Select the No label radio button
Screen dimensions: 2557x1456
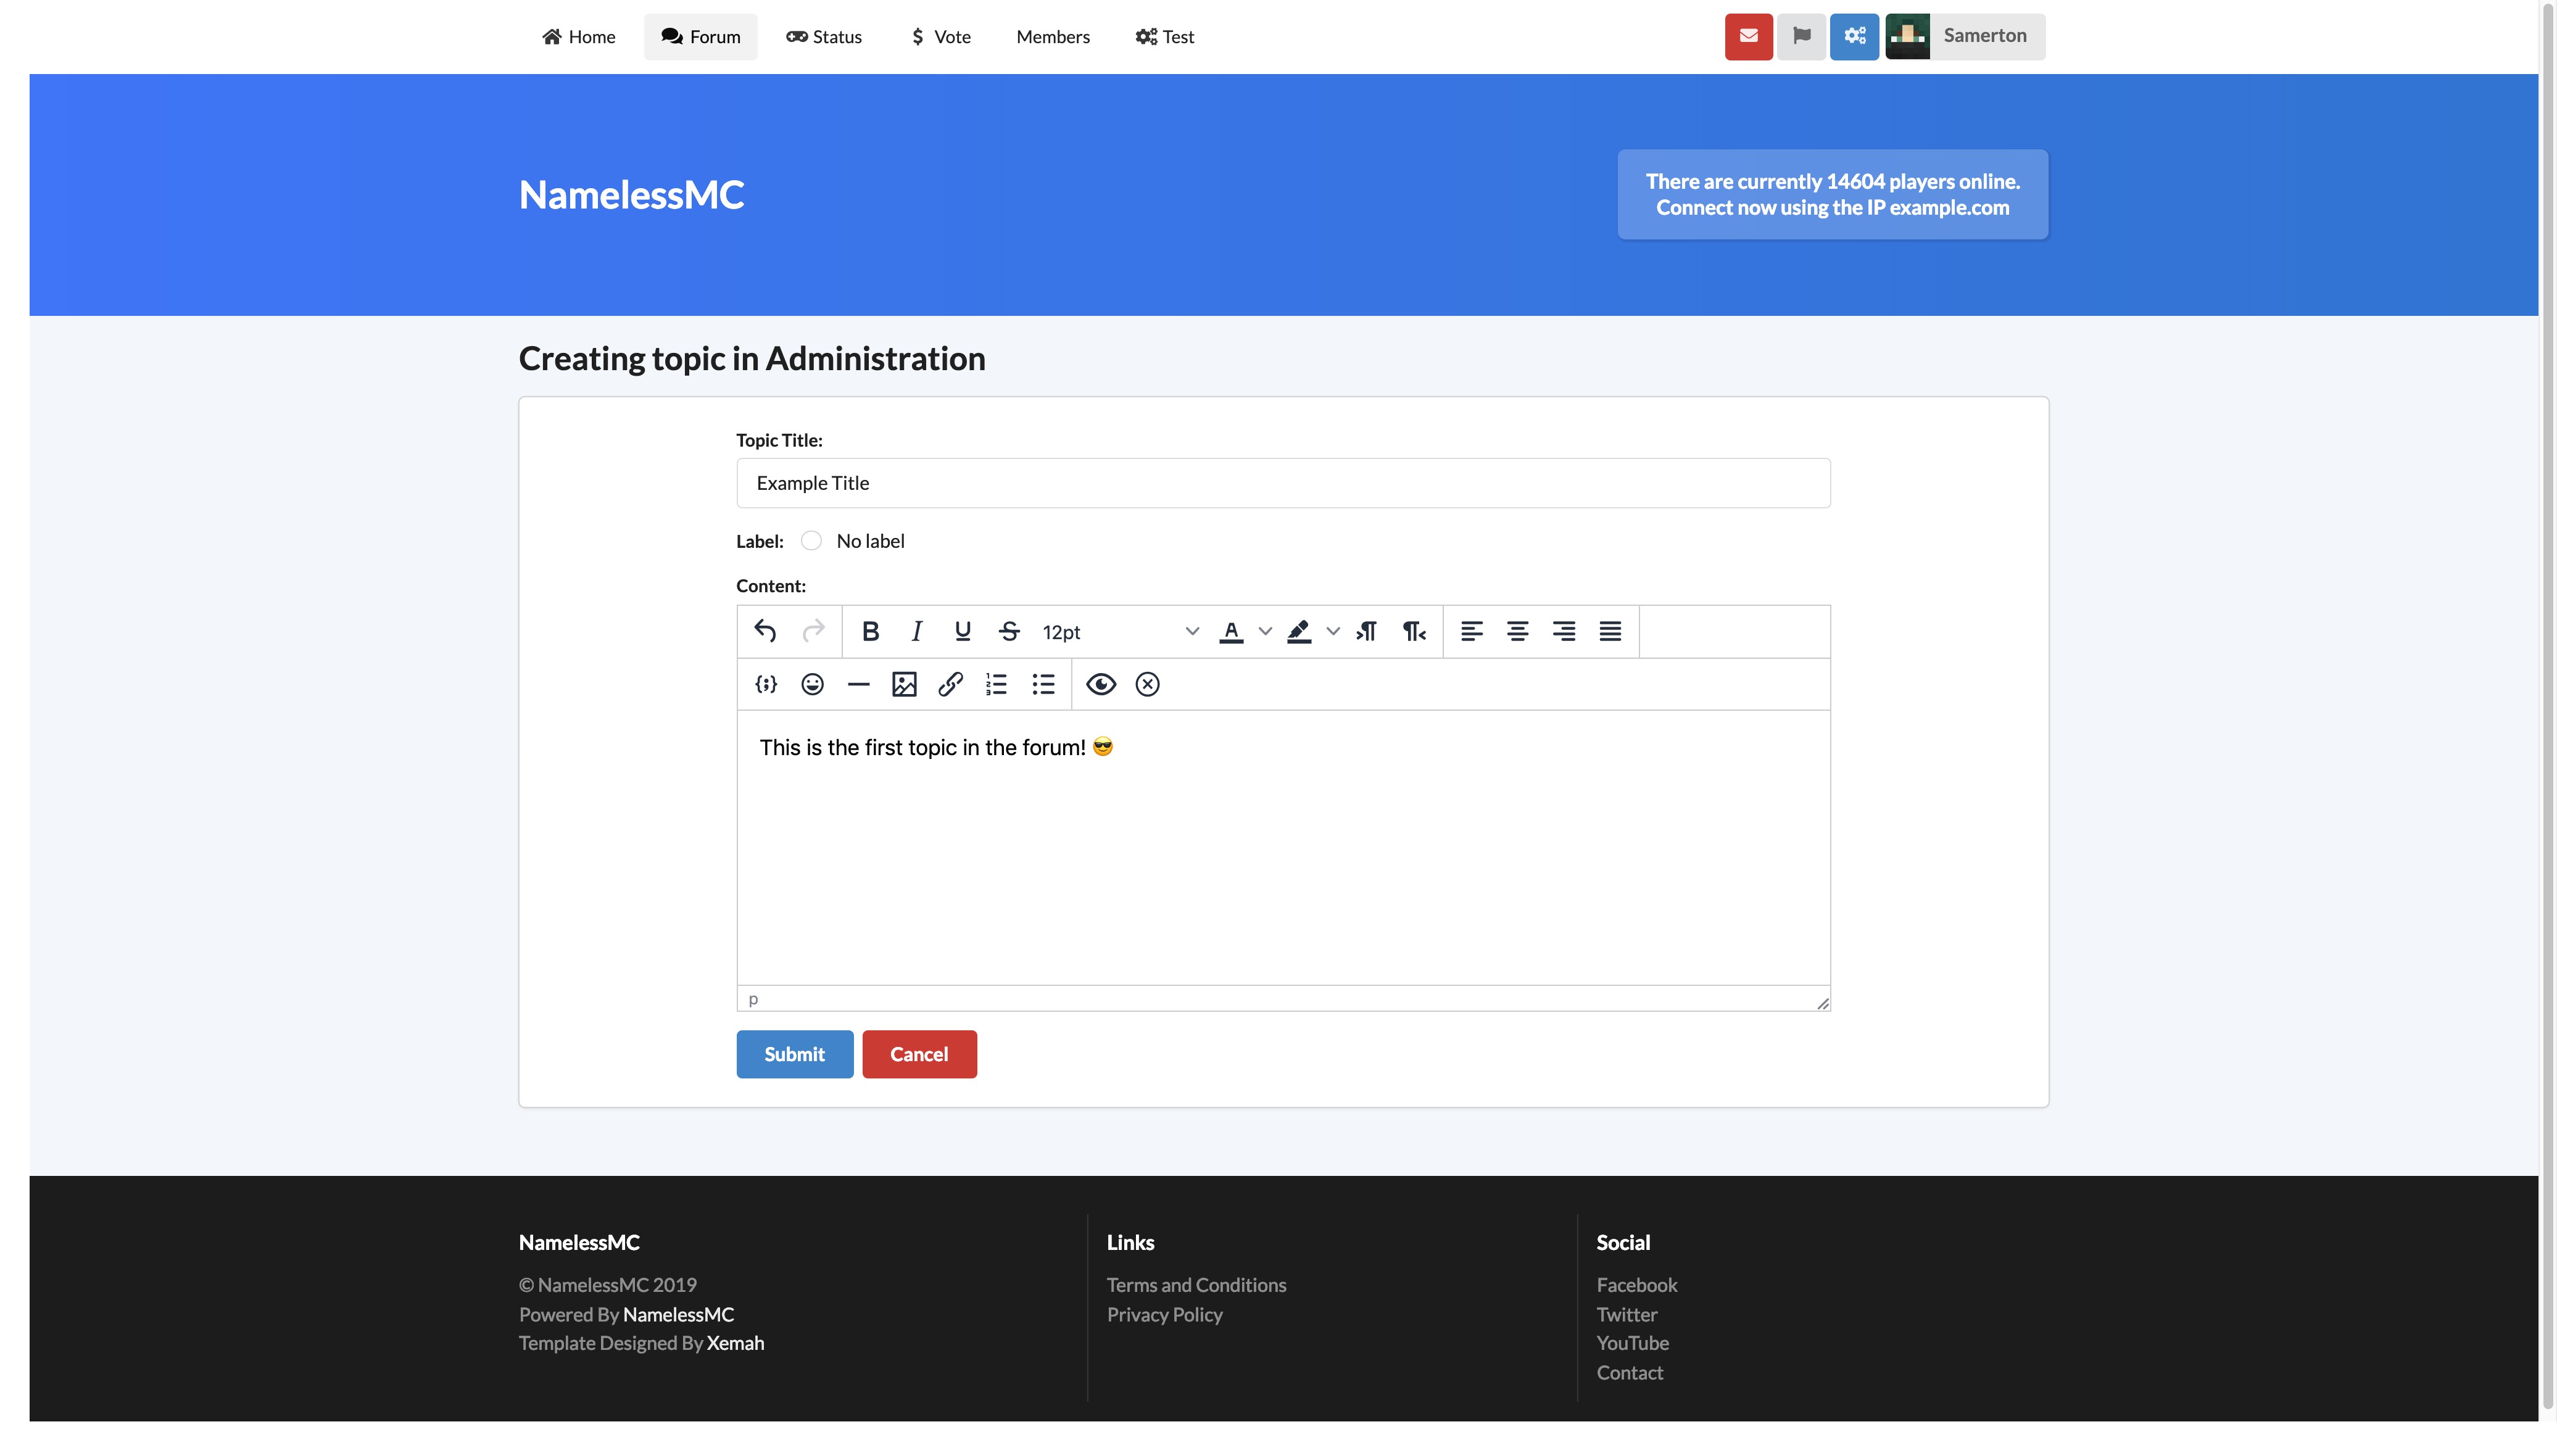point(811,541)
